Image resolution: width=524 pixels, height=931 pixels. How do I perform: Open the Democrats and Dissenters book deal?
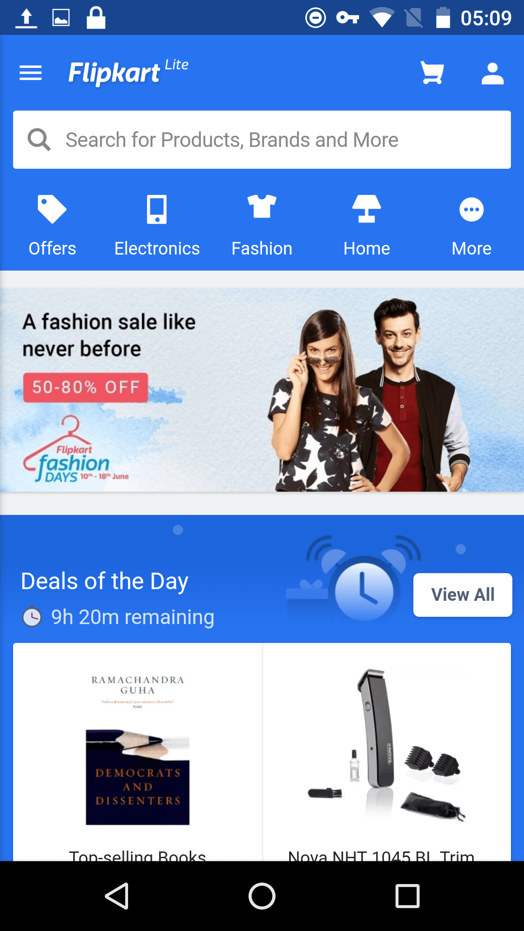138,752
